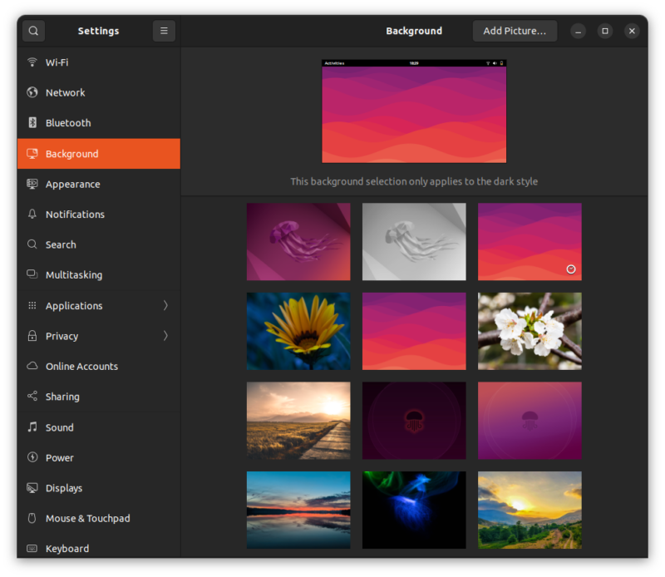Select the checked pink waves wallpaper
Image resolution: width=665 pixels, height=577 pixels.
pos(530,241)
